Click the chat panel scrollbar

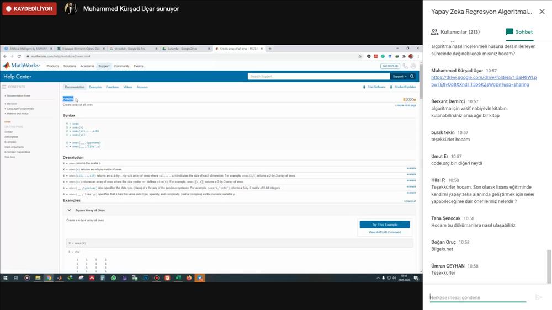point(549,266)
